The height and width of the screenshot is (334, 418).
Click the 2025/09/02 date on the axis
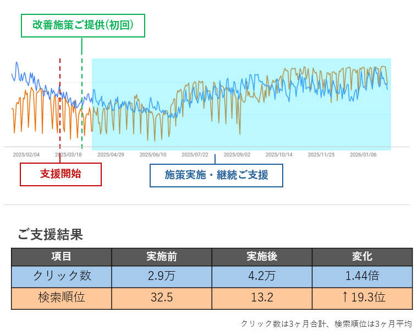[x=237, y=155]
